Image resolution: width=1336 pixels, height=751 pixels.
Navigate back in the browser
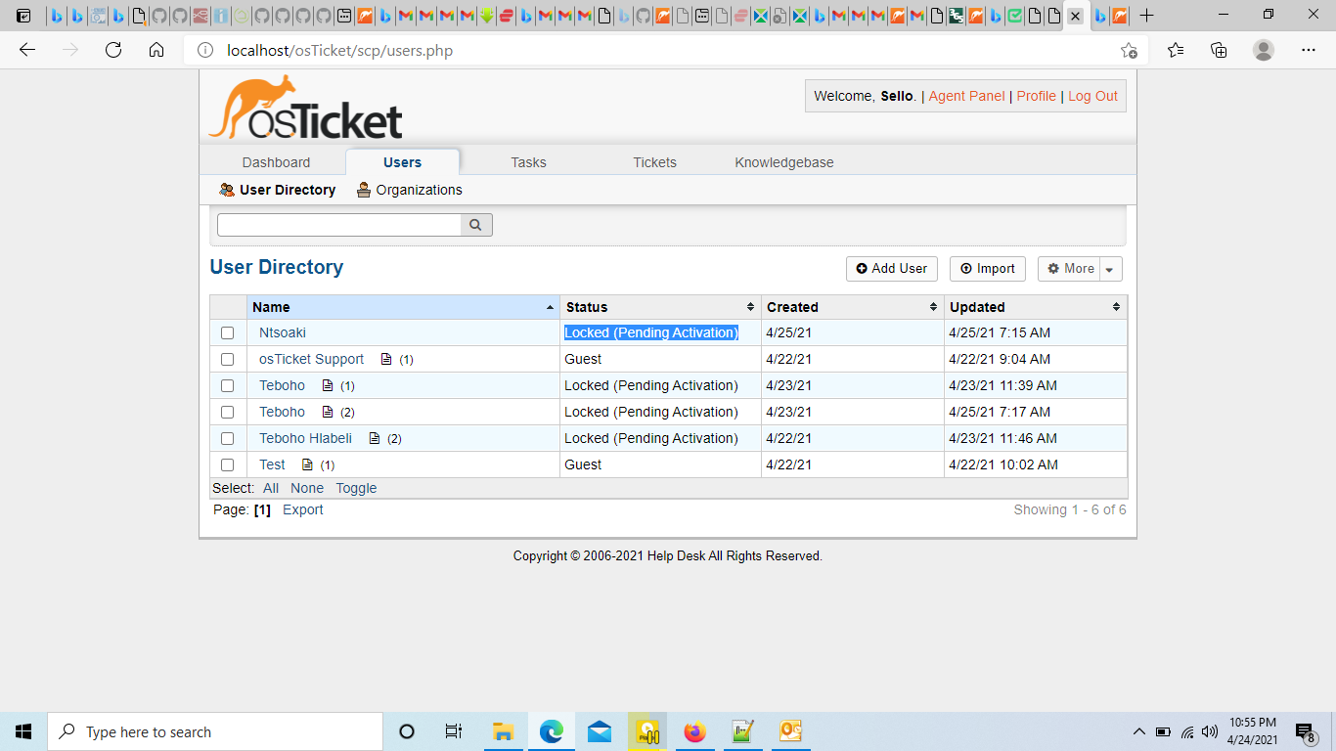(27, 50)
